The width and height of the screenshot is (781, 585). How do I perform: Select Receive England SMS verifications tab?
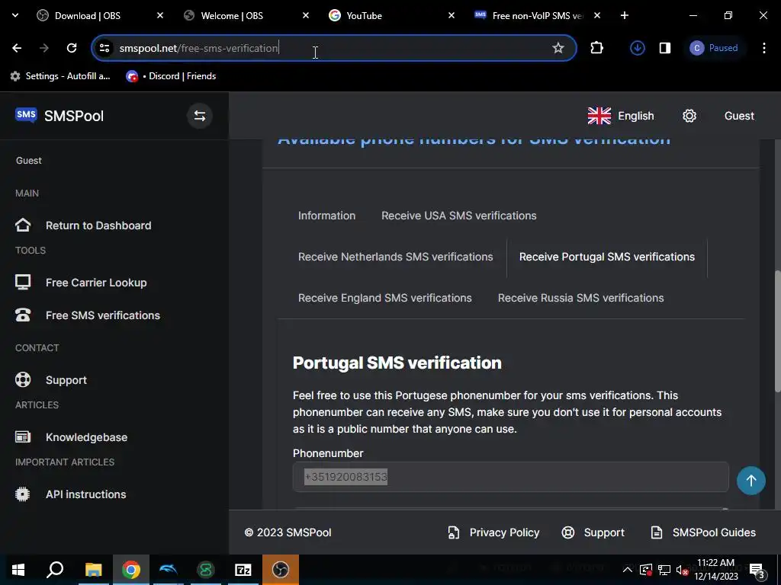(x=384, y=298)
